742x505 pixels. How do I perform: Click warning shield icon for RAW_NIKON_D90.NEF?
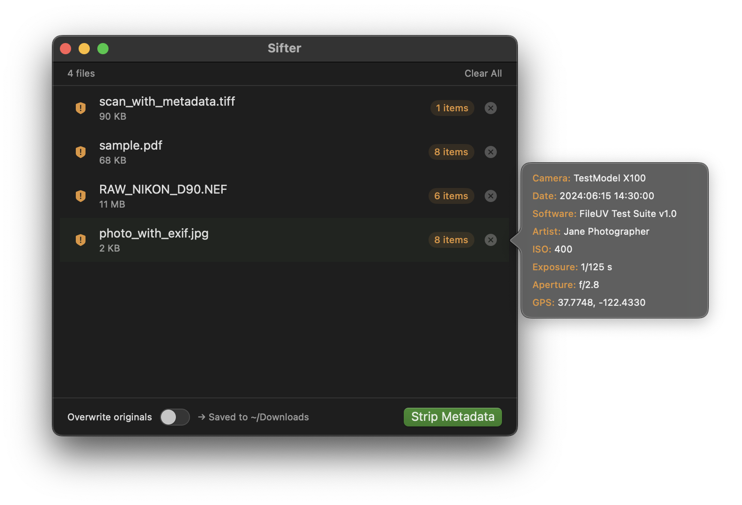(x=80, y=196)
